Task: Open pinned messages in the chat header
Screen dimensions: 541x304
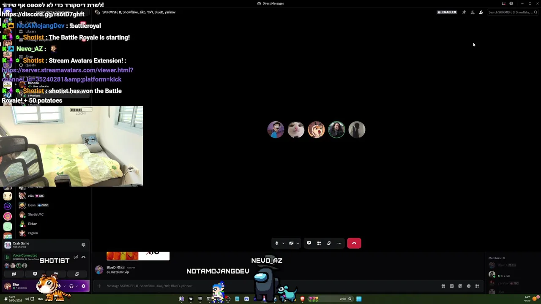Action: click(464, 12)
